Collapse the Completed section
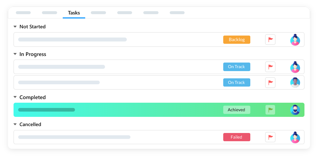Image resolution: width=318 pixels, height=158 pixels. 15,97
